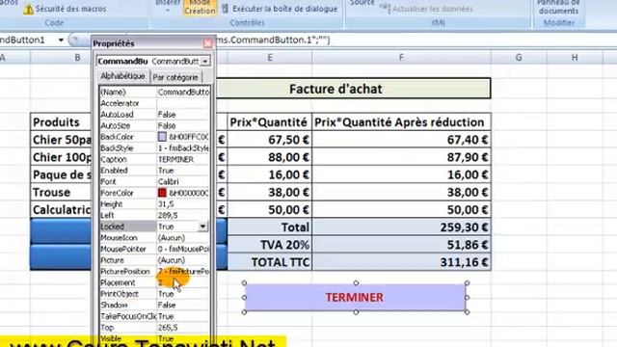The height and width of the screenshot is (347, 617).
Task: Select the MouseIcon property row
Action: point(154,238)
